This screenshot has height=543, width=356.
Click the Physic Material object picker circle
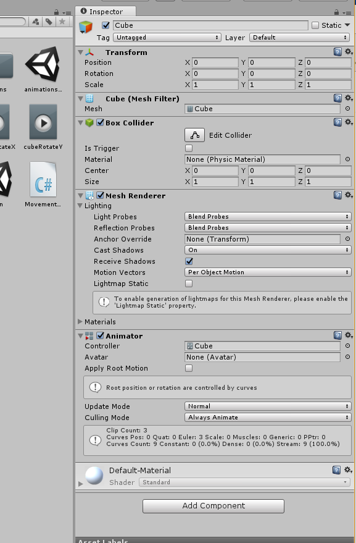[x=348, y=159]
